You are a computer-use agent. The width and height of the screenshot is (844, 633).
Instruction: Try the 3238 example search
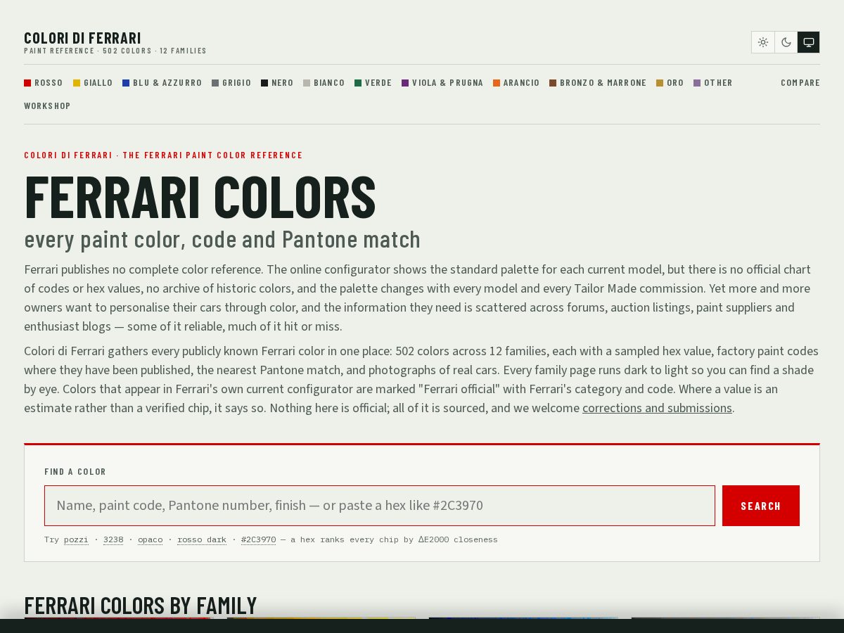[x=113, y=539]
